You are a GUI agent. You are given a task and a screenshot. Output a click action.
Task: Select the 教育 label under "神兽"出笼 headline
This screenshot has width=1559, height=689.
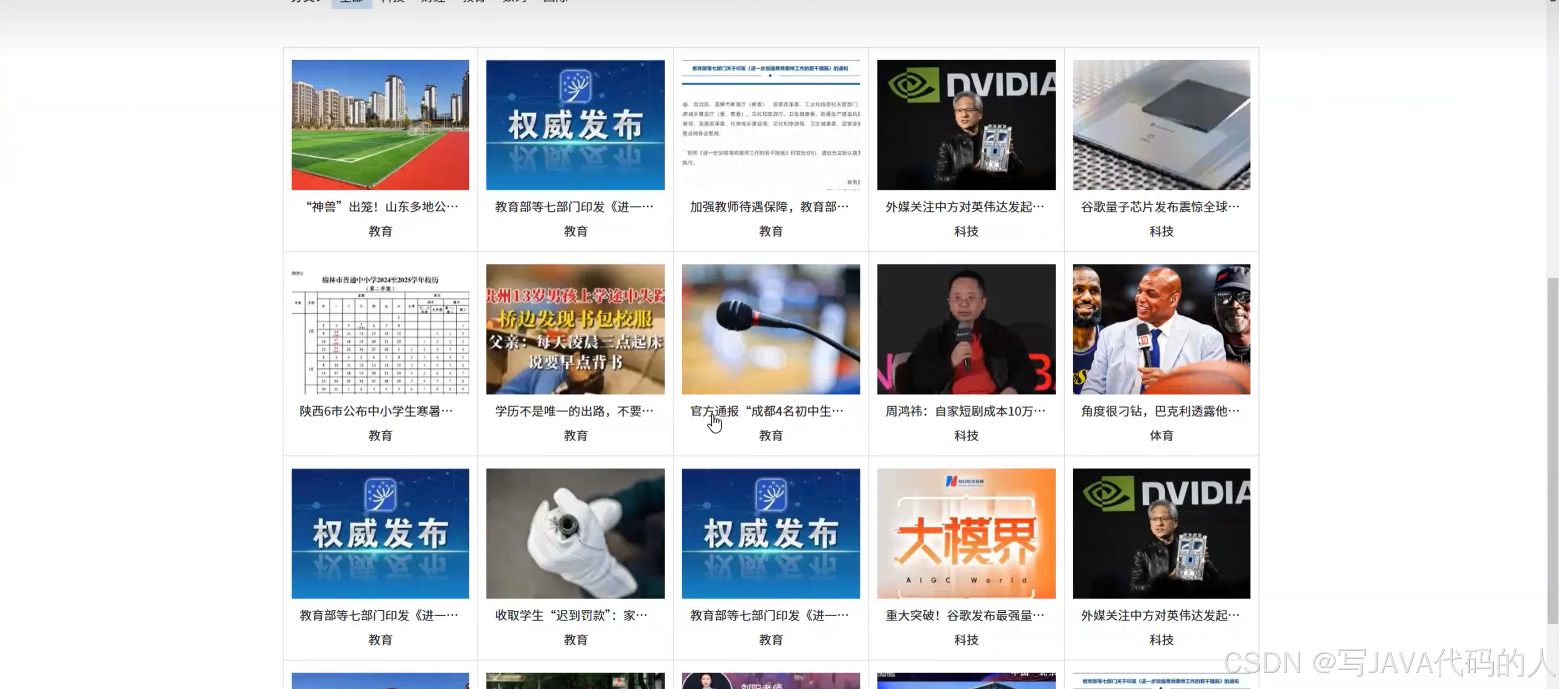pos(380,231)
